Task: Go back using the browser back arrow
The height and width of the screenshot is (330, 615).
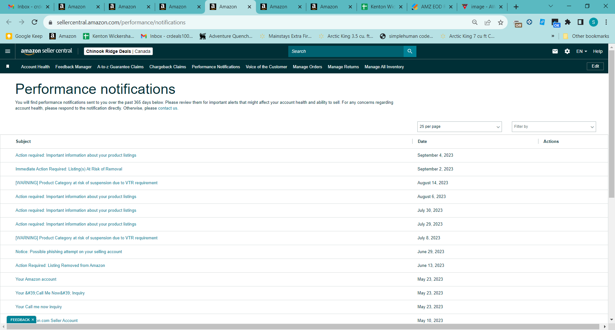Action: [9, 22]
